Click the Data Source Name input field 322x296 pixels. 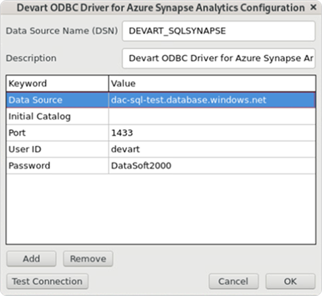coord(218,31)
